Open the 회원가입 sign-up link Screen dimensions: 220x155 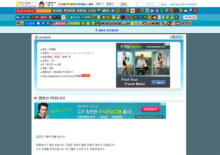(x=174, y=4)
